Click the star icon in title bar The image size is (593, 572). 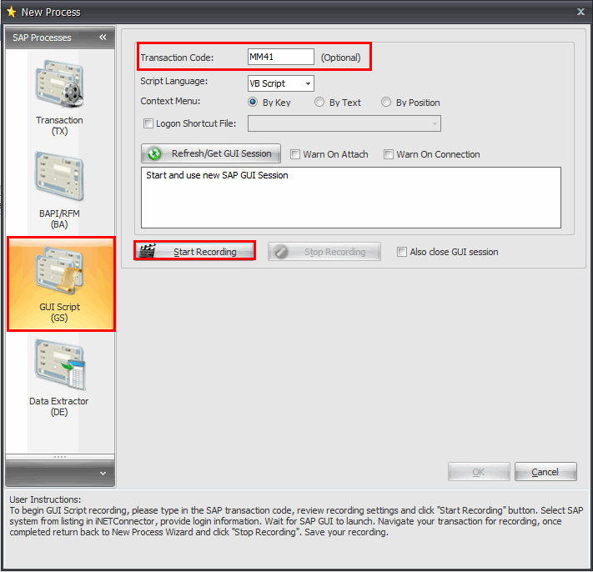[x=12, y=12]
